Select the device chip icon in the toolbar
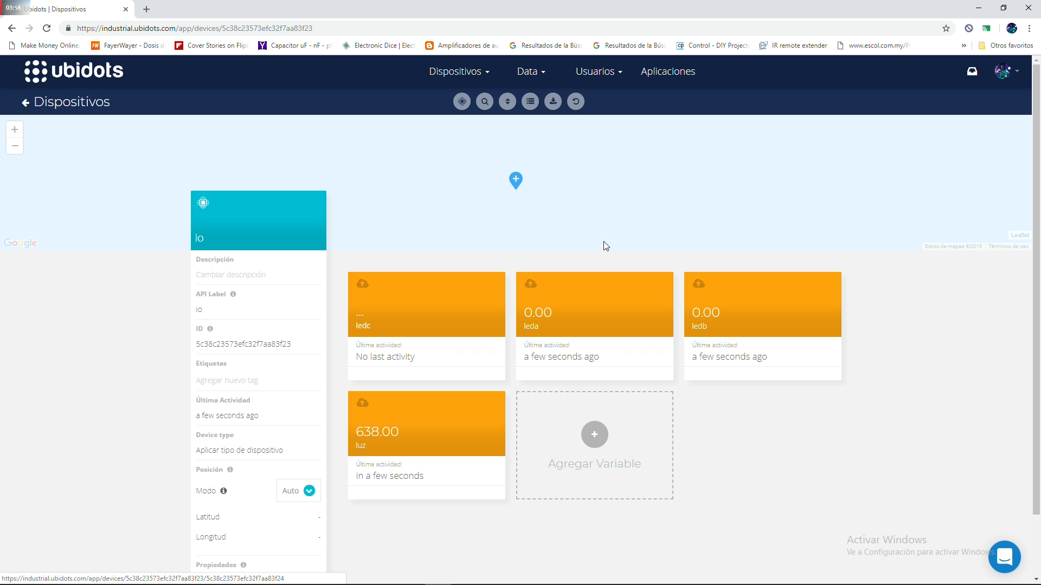 pyautogui.click(x=461, y=101)
